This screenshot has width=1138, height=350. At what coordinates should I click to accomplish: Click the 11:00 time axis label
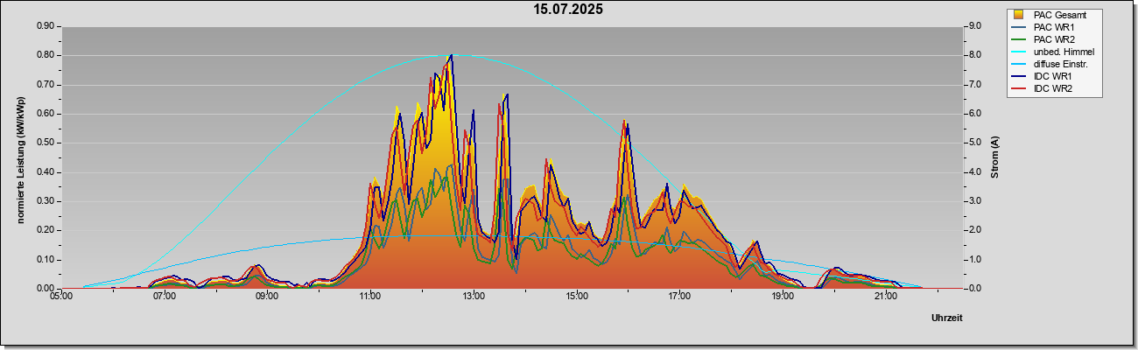[x=370, y=296]
